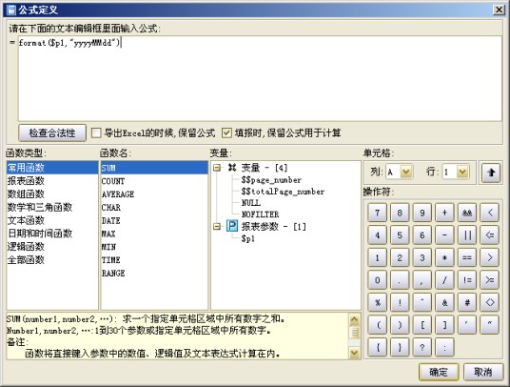Image resolution: width=510 pixels, height=387 pixels.
Task: Click description panel scroll-down arrow
Action: click(x=354, y=352)
